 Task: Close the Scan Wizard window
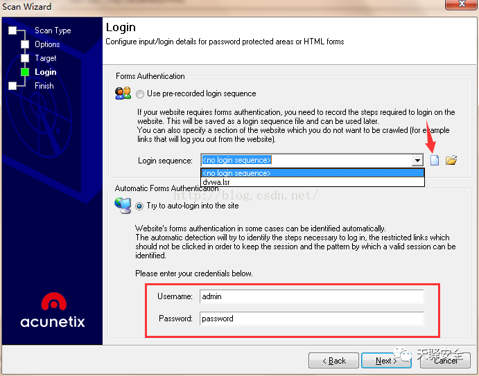coord(462,4)
